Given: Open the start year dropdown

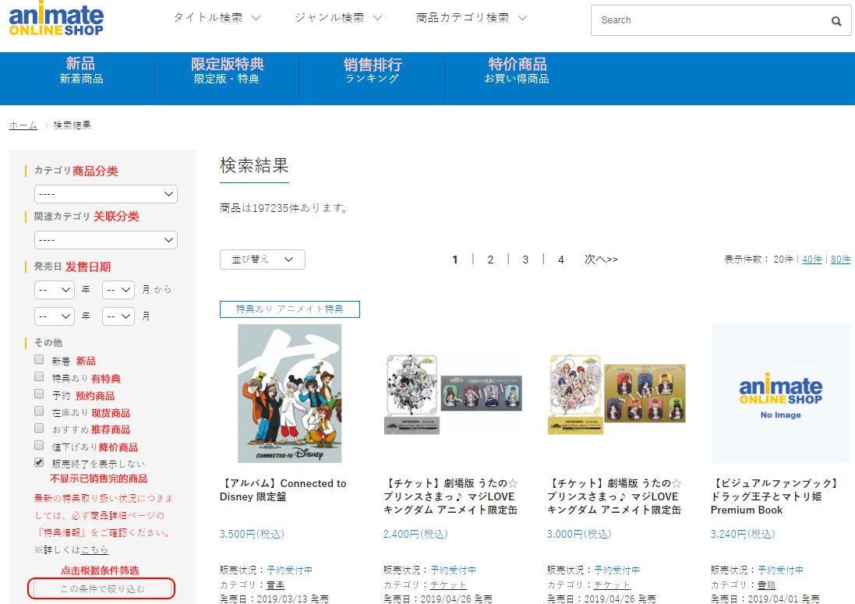Looking at the screenshot, I should 54,289.
